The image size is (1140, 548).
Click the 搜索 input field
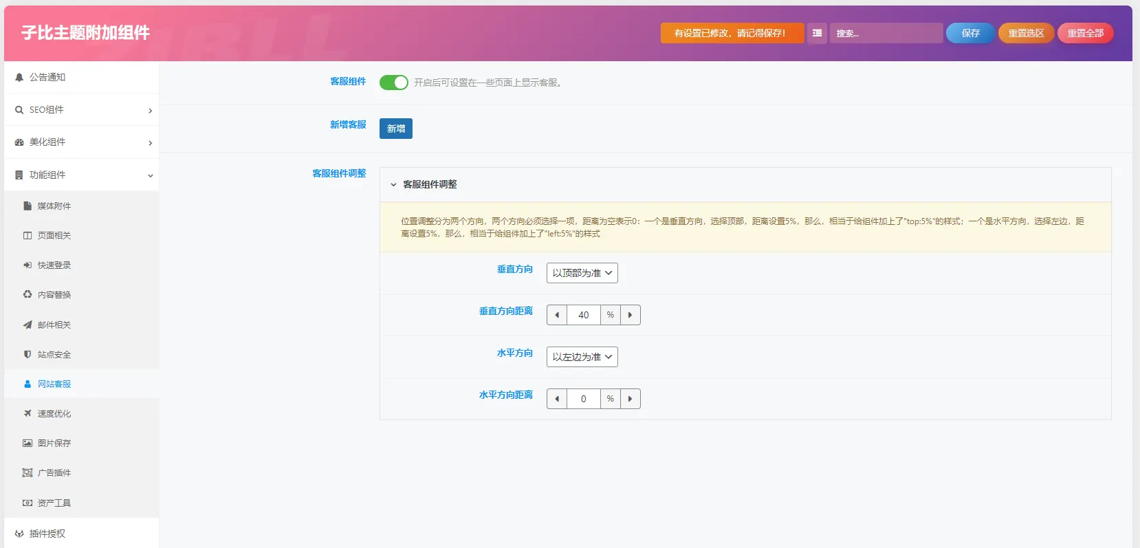[886, 33]
